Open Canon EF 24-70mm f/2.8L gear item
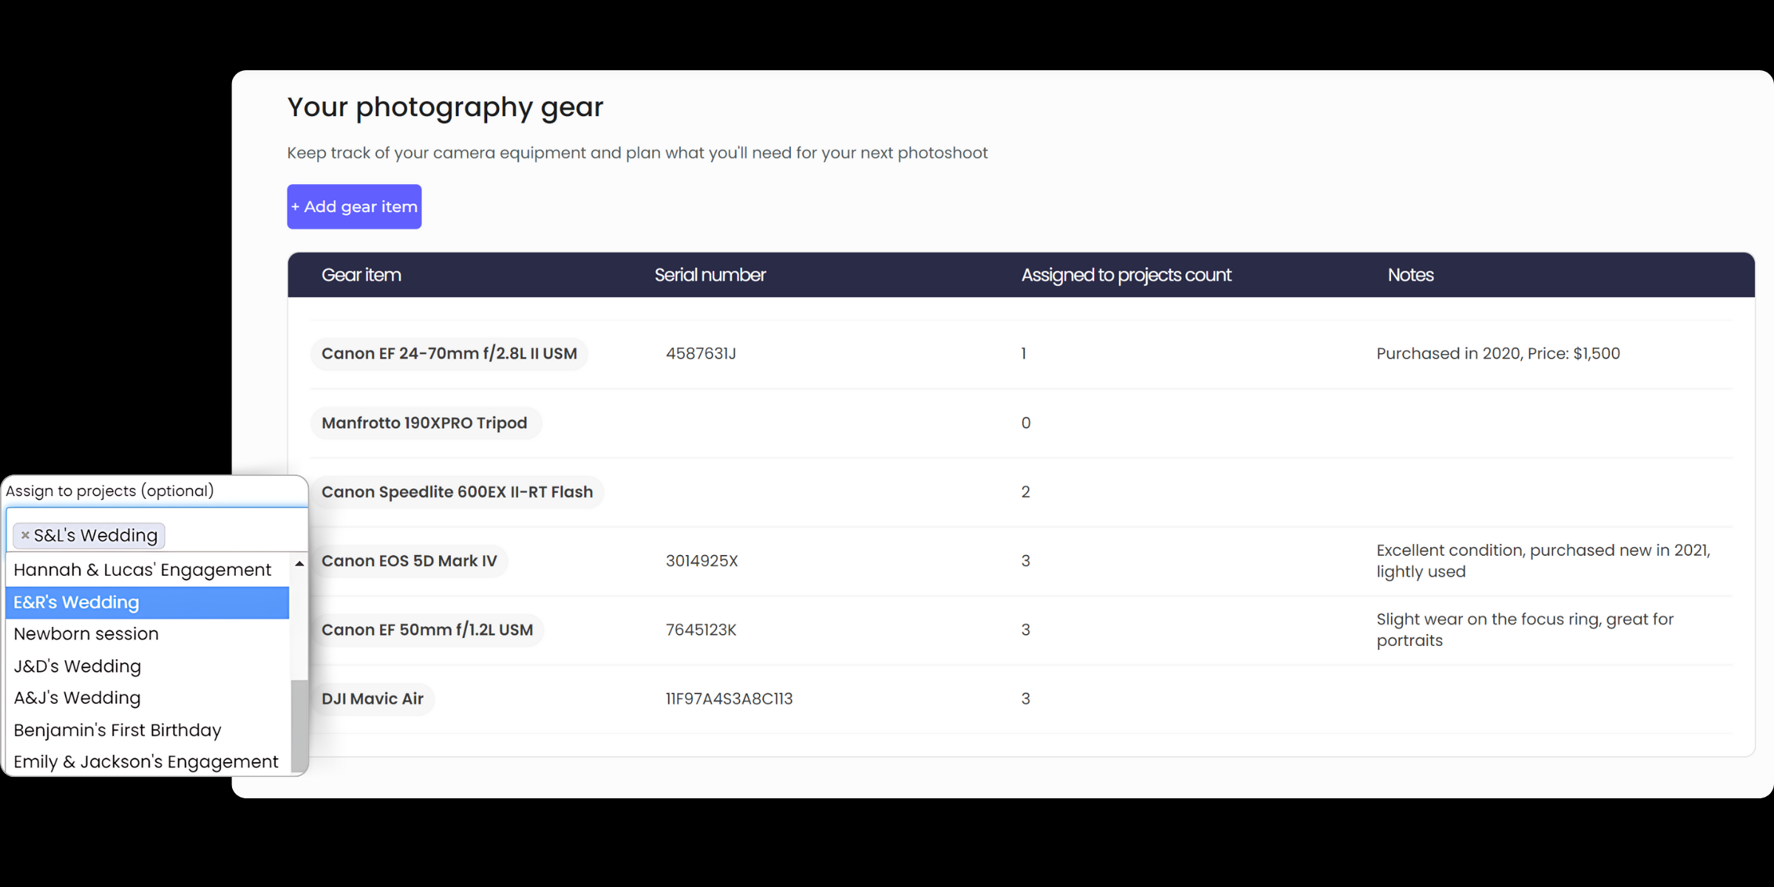1774x887 pixels. 449,354
